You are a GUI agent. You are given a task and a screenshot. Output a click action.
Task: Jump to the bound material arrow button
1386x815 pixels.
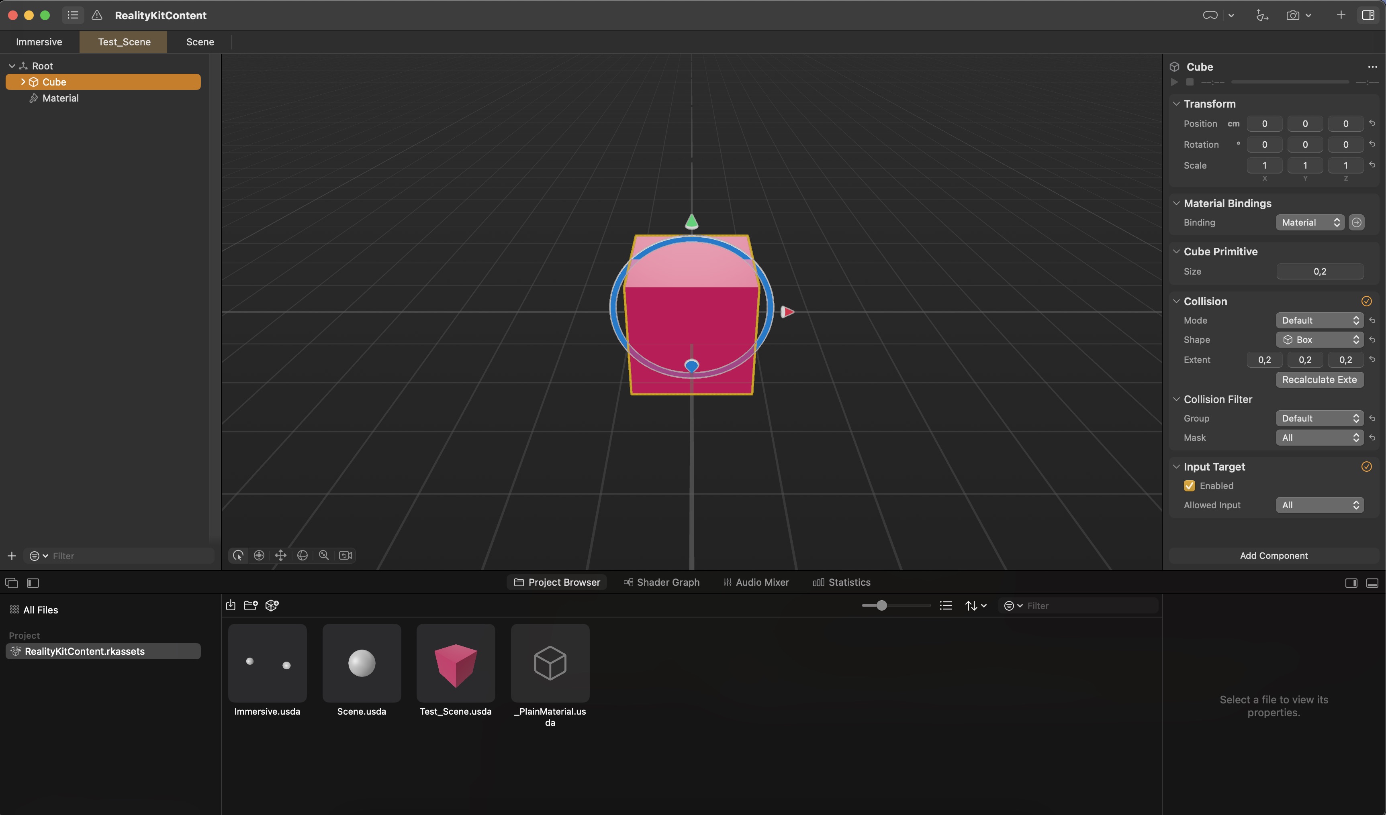point(1356,222)
